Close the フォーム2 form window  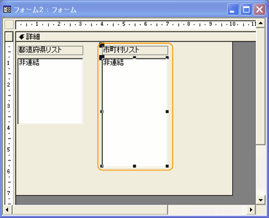[259, 9]
